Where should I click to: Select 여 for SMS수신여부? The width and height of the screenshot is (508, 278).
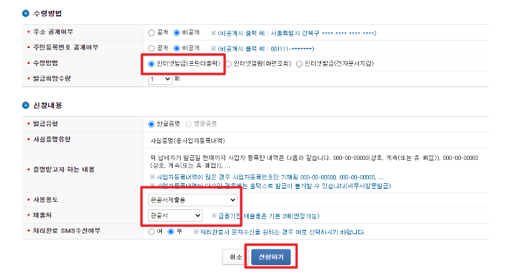(x=151, y=232)
